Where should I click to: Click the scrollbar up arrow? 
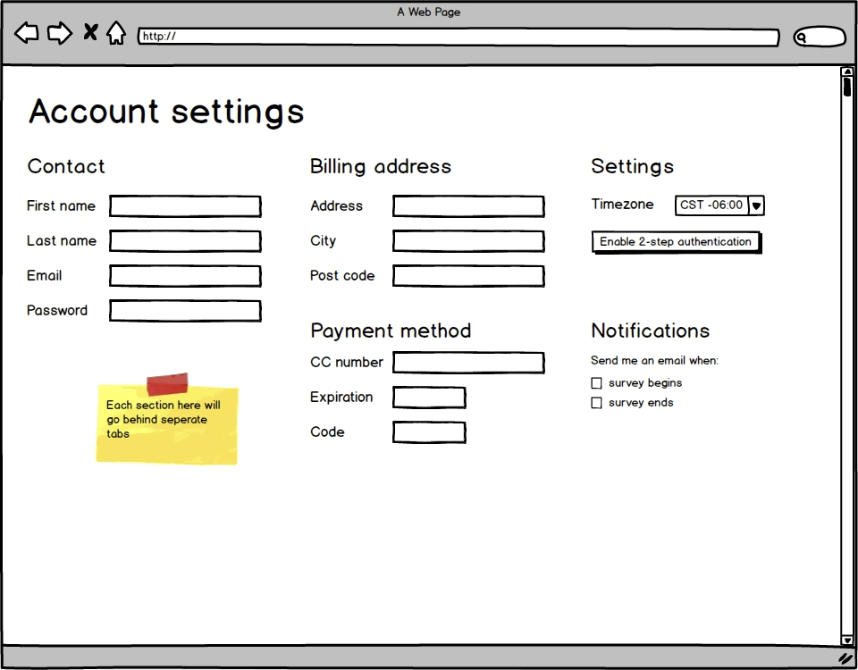pyautogui.click(x=847, y=71)
